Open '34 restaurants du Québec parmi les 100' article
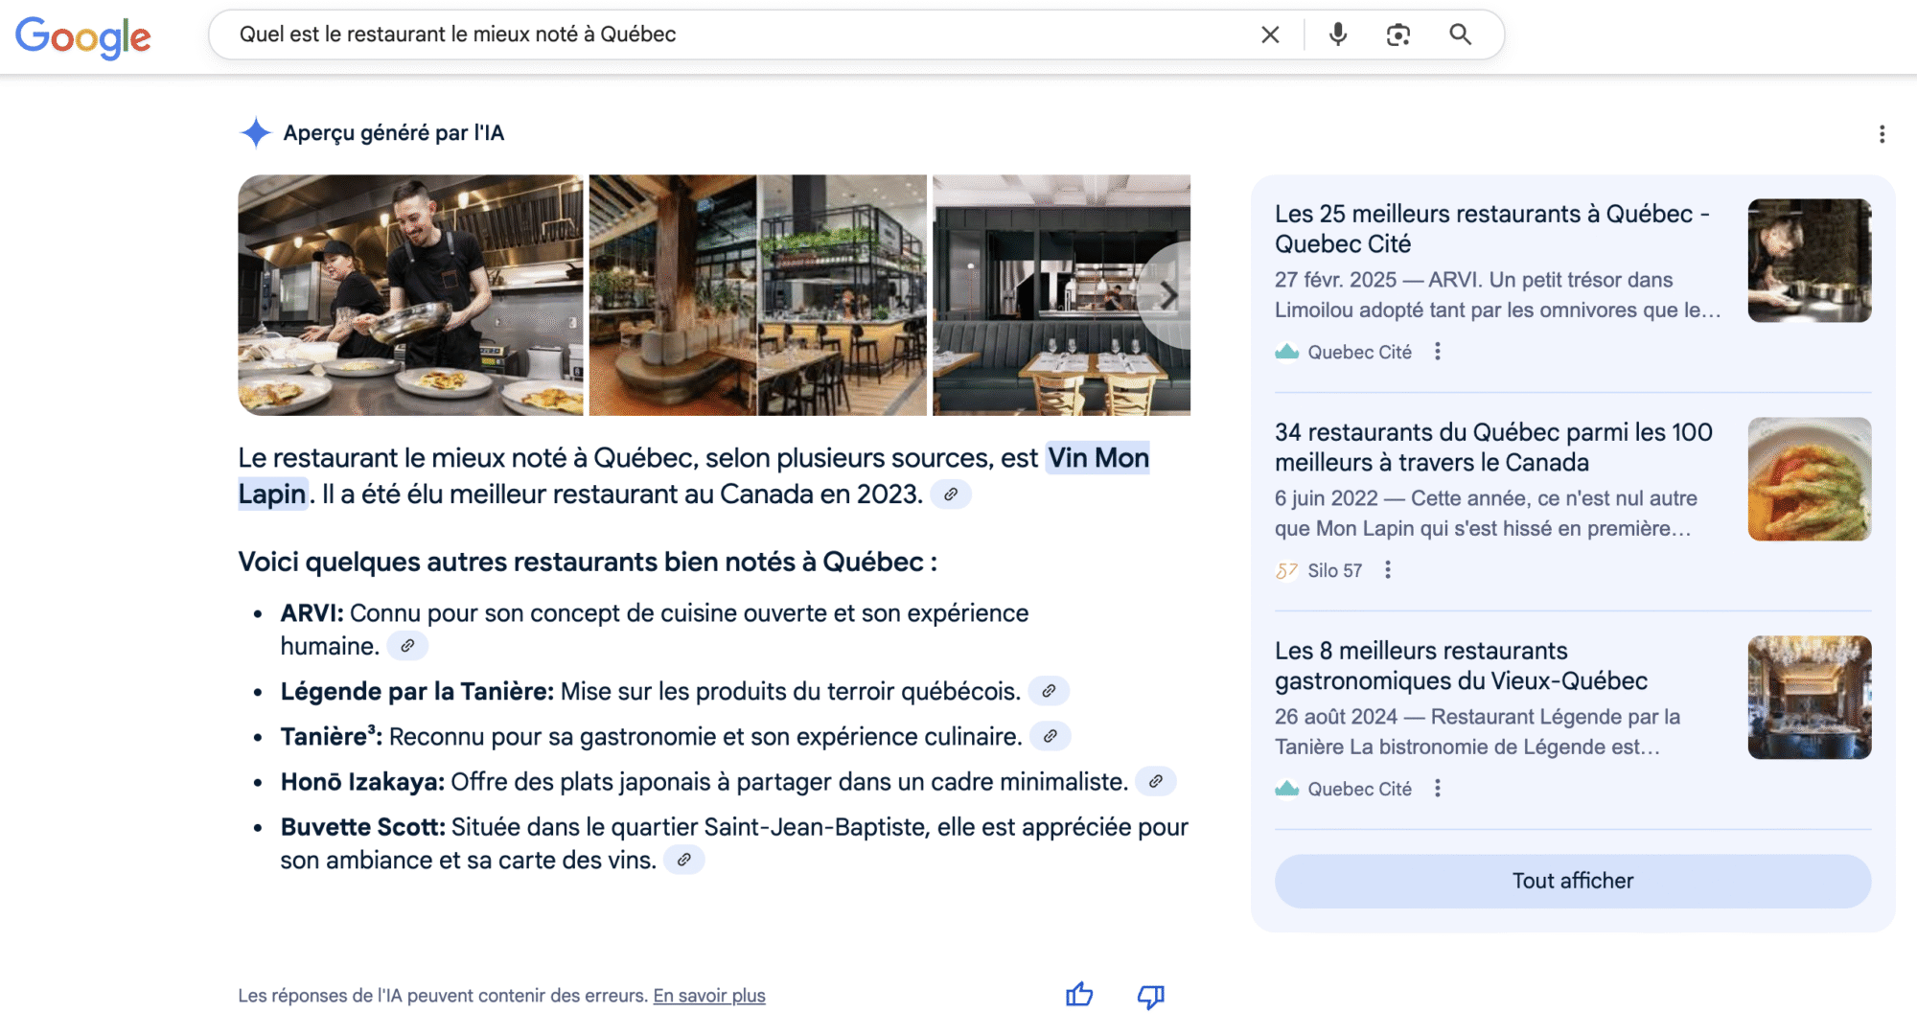 tap(1493, 448)
